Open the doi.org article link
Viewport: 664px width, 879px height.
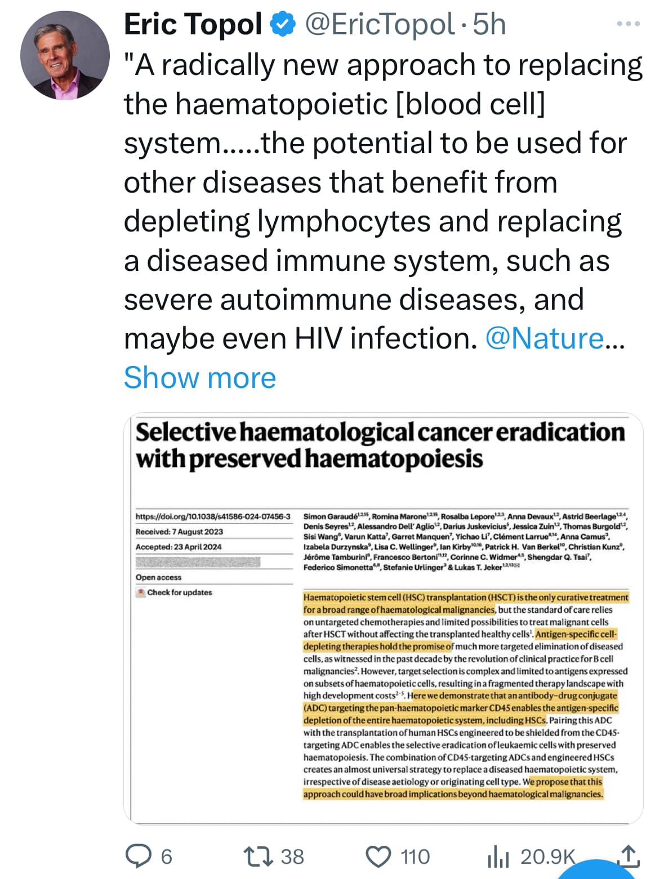pyautogui.click(x=213, y=516)
